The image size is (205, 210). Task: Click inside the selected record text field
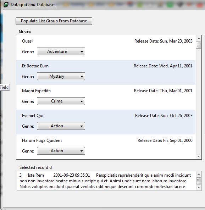107,181
